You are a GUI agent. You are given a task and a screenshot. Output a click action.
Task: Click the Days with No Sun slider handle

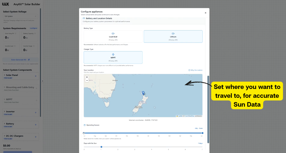(101, 147)
